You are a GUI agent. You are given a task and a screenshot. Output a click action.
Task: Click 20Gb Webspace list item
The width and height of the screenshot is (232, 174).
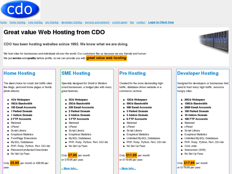195,100
